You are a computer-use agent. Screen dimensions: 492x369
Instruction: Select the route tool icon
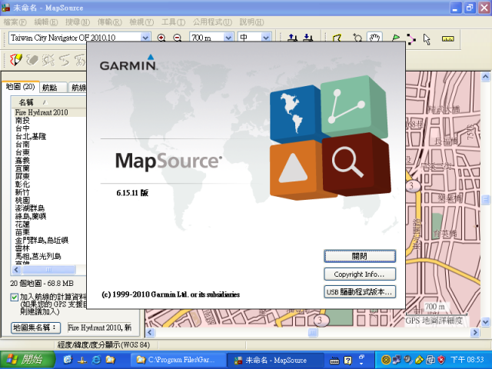[411, 39]
